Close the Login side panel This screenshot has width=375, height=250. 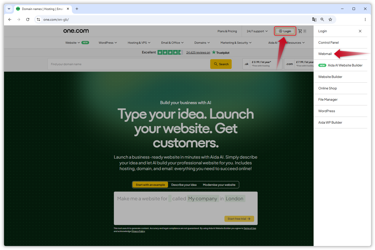[x=360, y=31]
